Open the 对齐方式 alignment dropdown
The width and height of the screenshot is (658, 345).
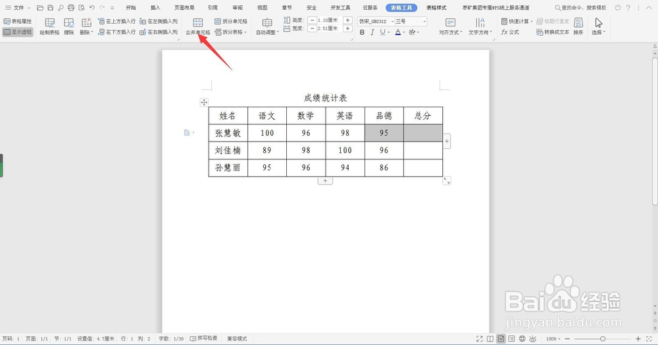point(450,27)
